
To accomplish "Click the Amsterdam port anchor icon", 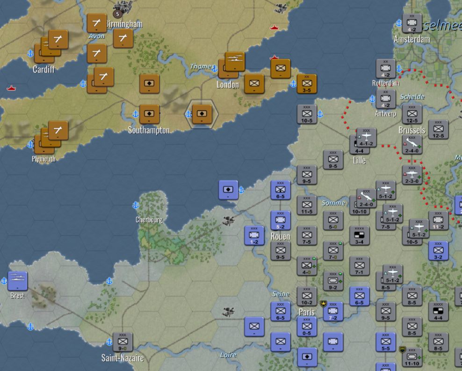I will pos(399,23).
